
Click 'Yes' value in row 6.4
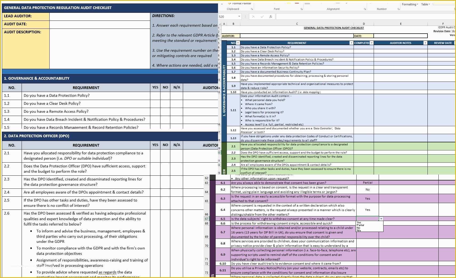tap(368, 210)
